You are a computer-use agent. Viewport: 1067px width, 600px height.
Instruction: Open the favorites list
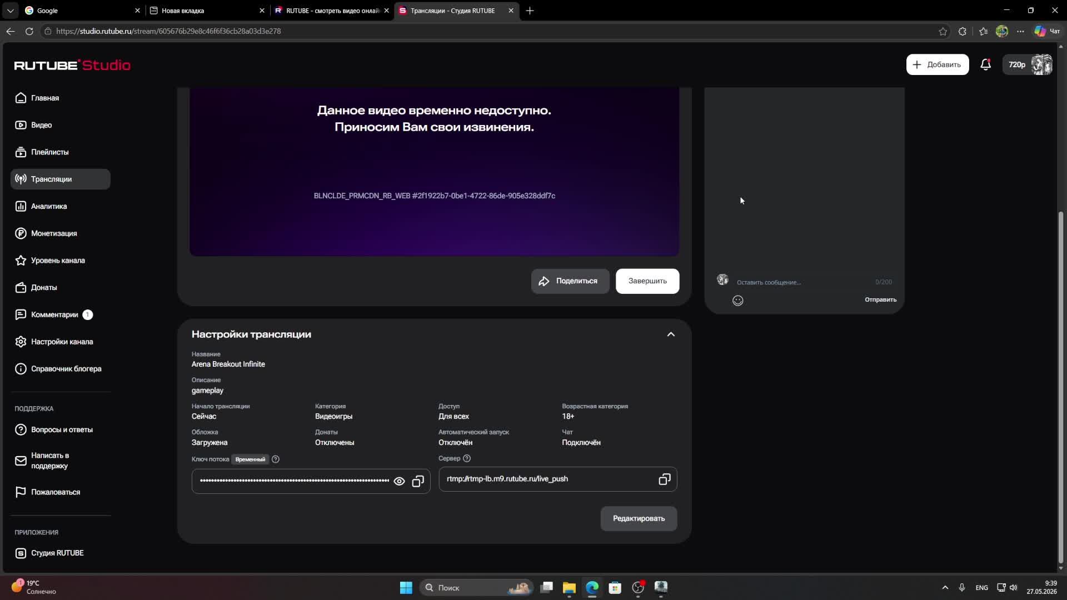[x=983, y=32]
